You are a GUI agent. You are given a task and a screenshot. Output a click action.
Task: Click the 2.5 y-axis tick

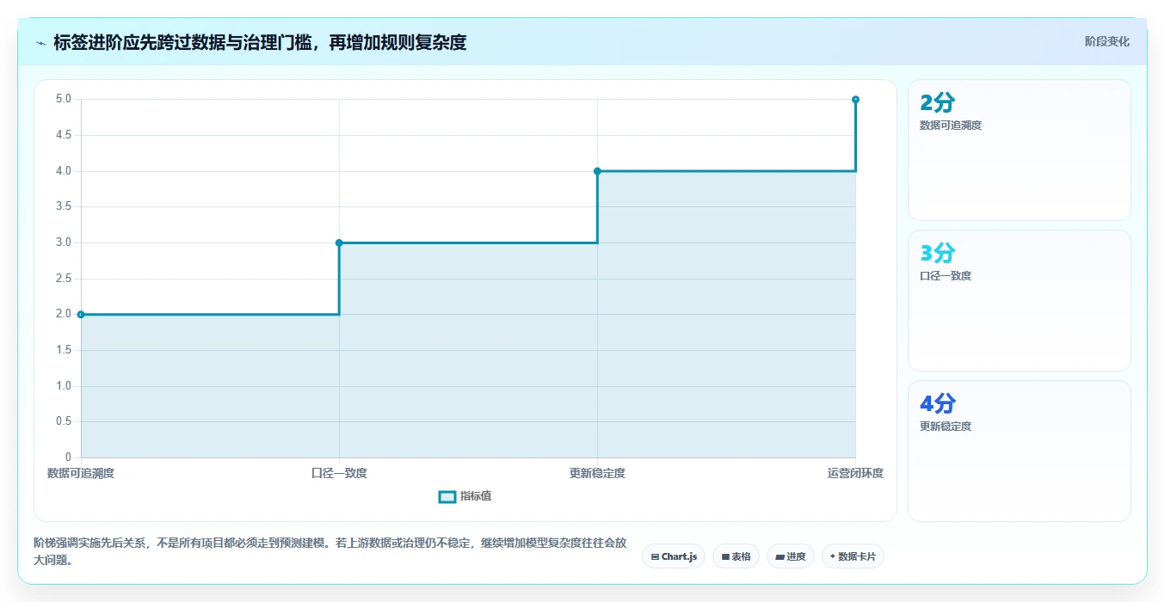(64, 279)
